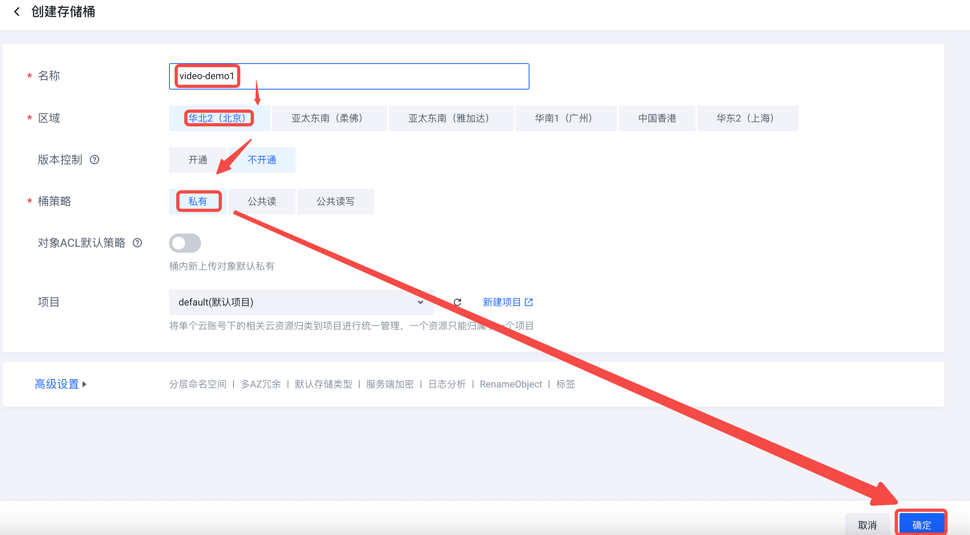Select region 亚太东南（雅加达）
Image resolution: width=970 pixels, height=535 pixels.
pyautogui.click(x=451, y=118)
